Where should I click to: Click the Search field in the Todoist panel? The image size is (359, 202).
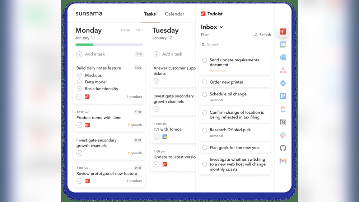tap(236, 44)
